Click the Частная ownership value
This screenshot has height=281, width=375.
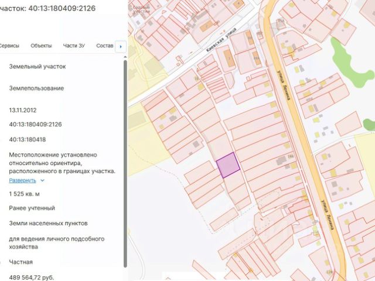pyautogui.click(x=21, y=262)
